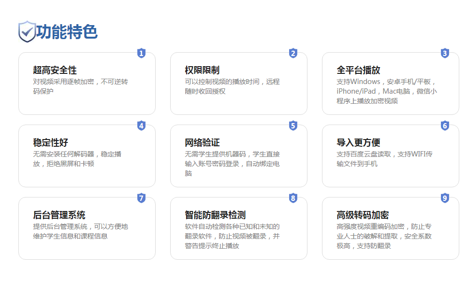Screen dimensions: 467x281
Task: Click the number 2 shield badge
Action: [x=293, y=53]
